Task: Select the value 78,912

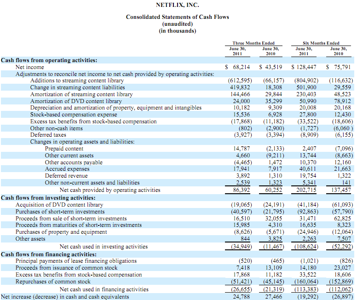Action: (342, 101)
